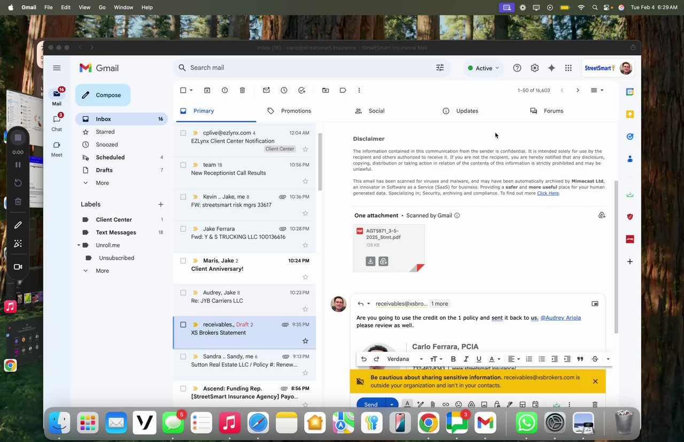This screenshot has width=684, height=442.
Task: Star the streetsmart risk mgrs email
Action: (305, 213)
